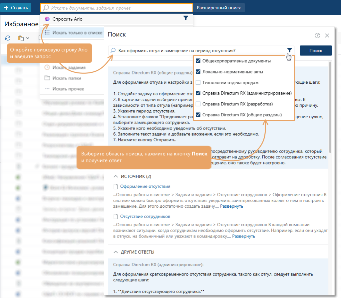The height and width of the screenshot is (298, 341).
Task: Click Справка Directum RX (общие разделы) answer heading
Action: point(153,73)
